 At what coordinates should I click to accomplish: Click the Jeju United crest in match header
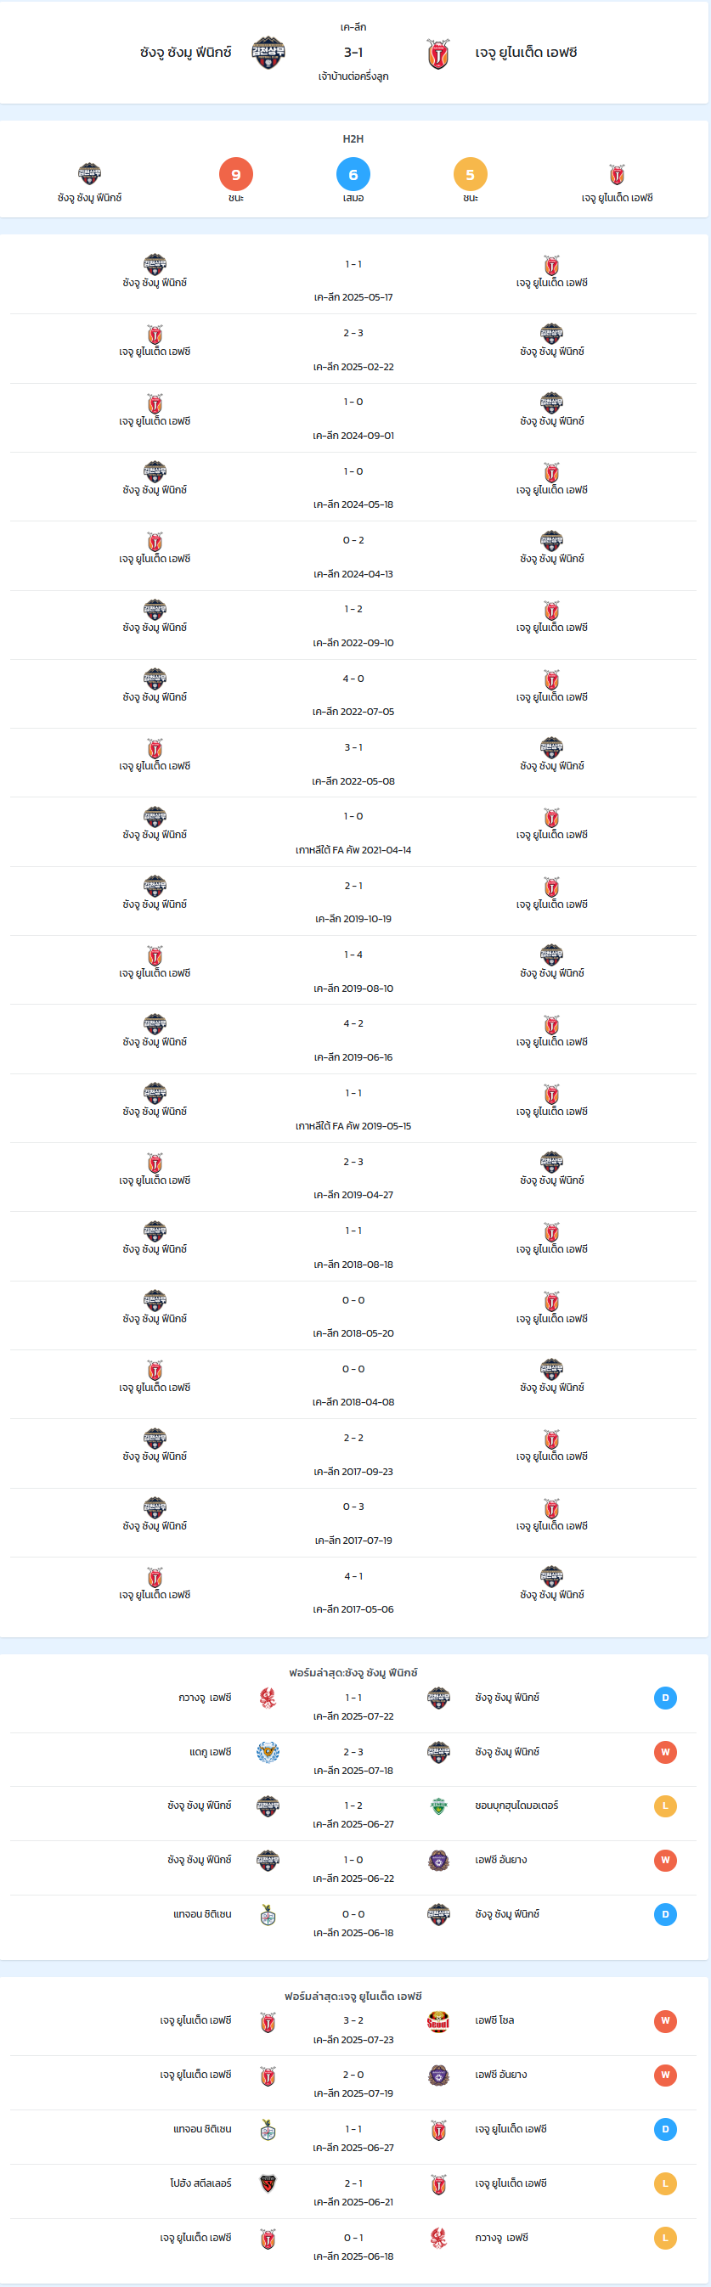pyautogui.click(x=438, y=54)
